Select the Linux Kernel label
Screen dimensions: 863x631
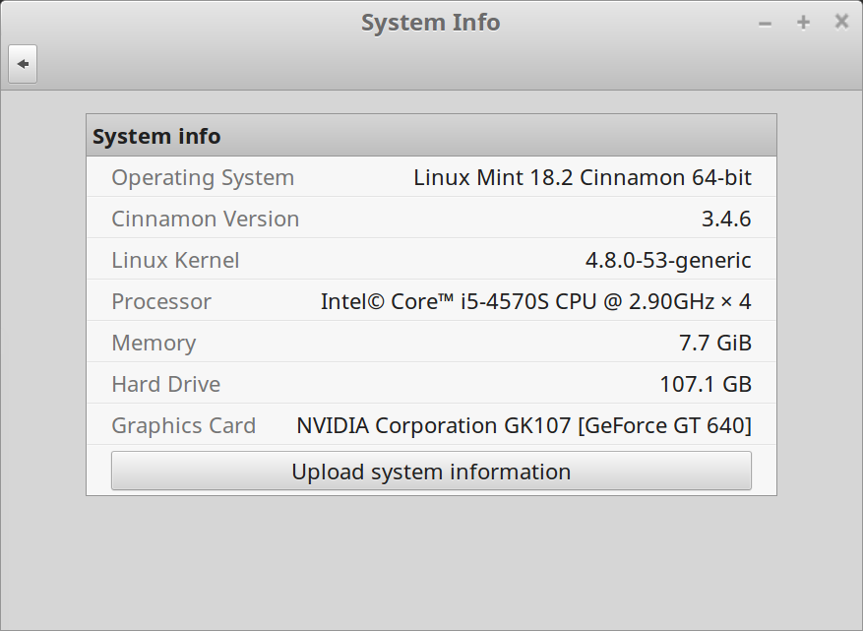[x=175, y=261]
